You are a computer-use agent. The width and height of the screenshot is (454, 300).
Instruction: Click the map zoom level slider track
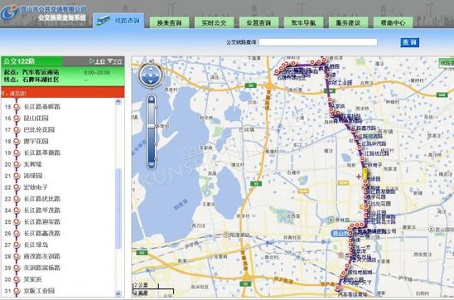[x=152, y=132]
